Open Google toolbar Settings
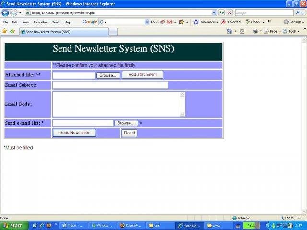This screenshot has width=307, height=230. 294,22
